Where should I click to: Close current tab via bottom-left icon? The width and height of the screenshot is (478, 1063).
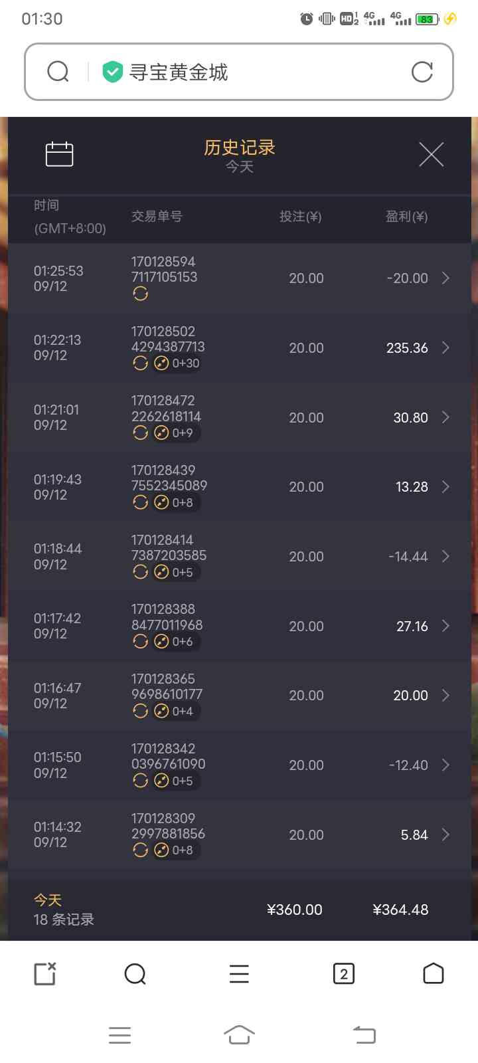click(45, 974)
